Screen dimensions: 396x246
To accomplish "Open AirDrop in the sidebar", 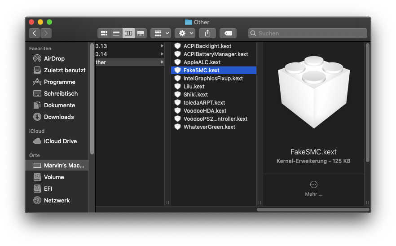I will (x=57, y=58).
